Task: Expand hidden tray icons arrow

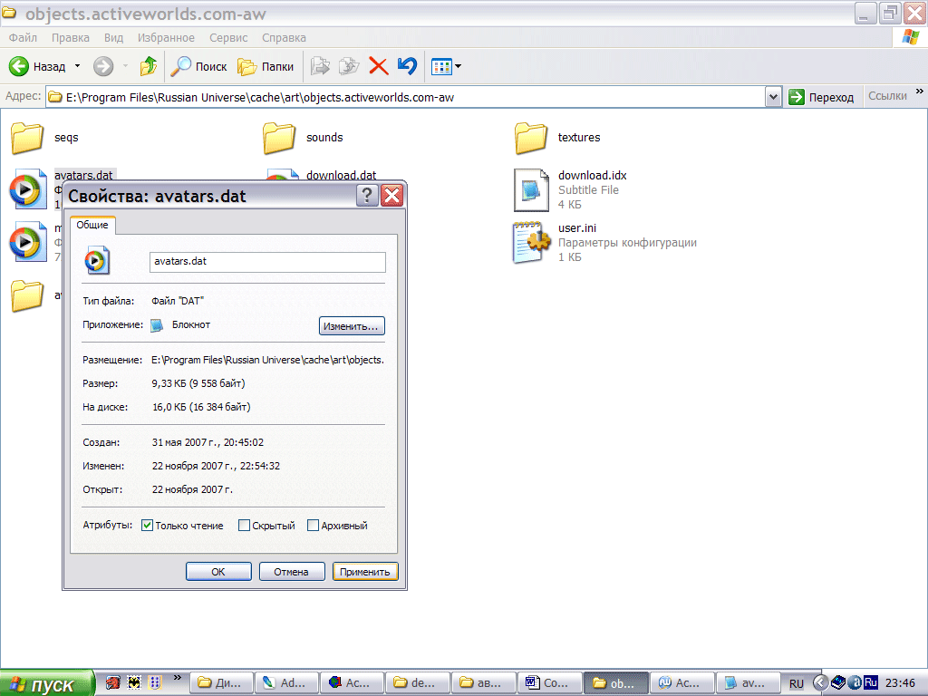Action: coord(819,683)
